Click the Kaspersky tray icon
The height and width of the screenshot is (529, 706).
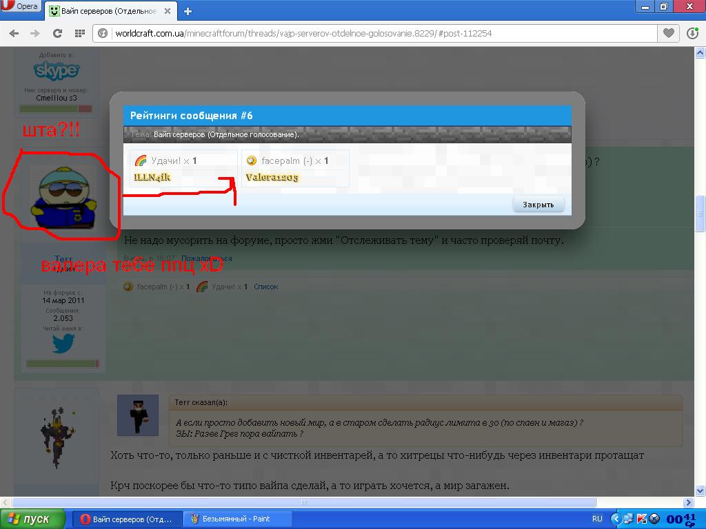(x=642, y=519)
